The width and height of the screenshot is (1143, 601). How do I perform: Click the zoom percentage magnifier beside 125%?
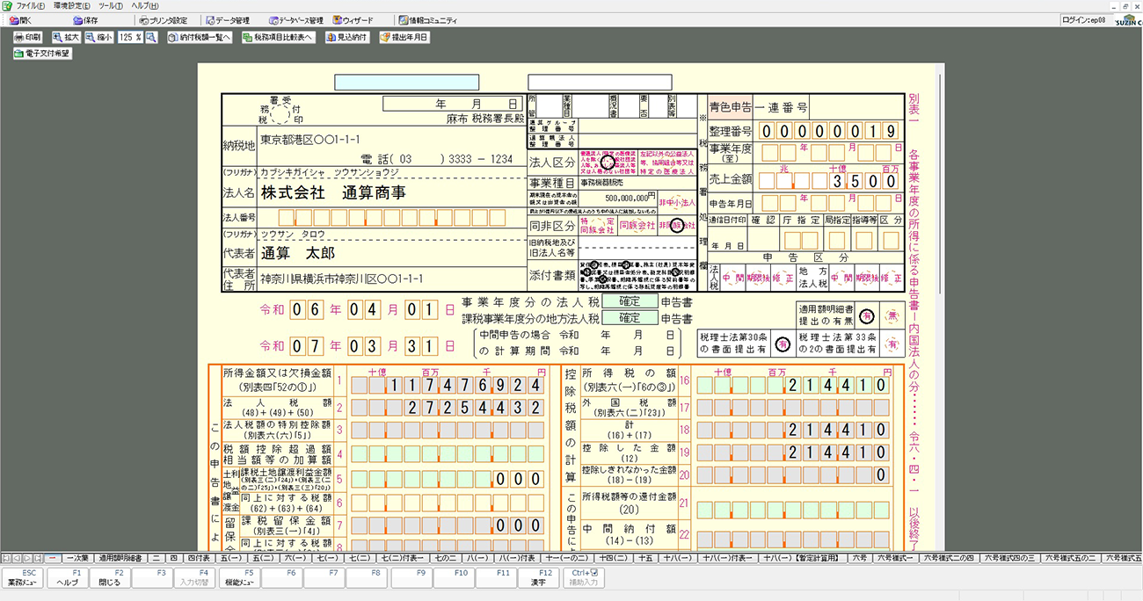pos(150,38)
